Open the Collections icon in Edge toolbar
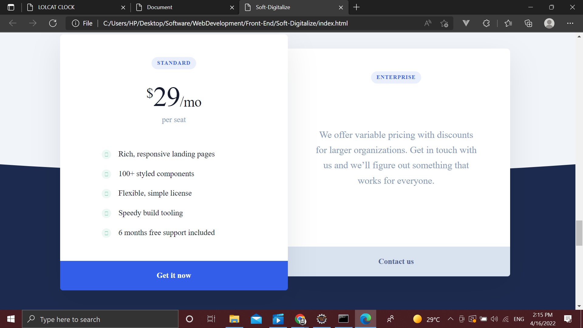Viewport: 583px width, 328px height. [x=528, y=23]
